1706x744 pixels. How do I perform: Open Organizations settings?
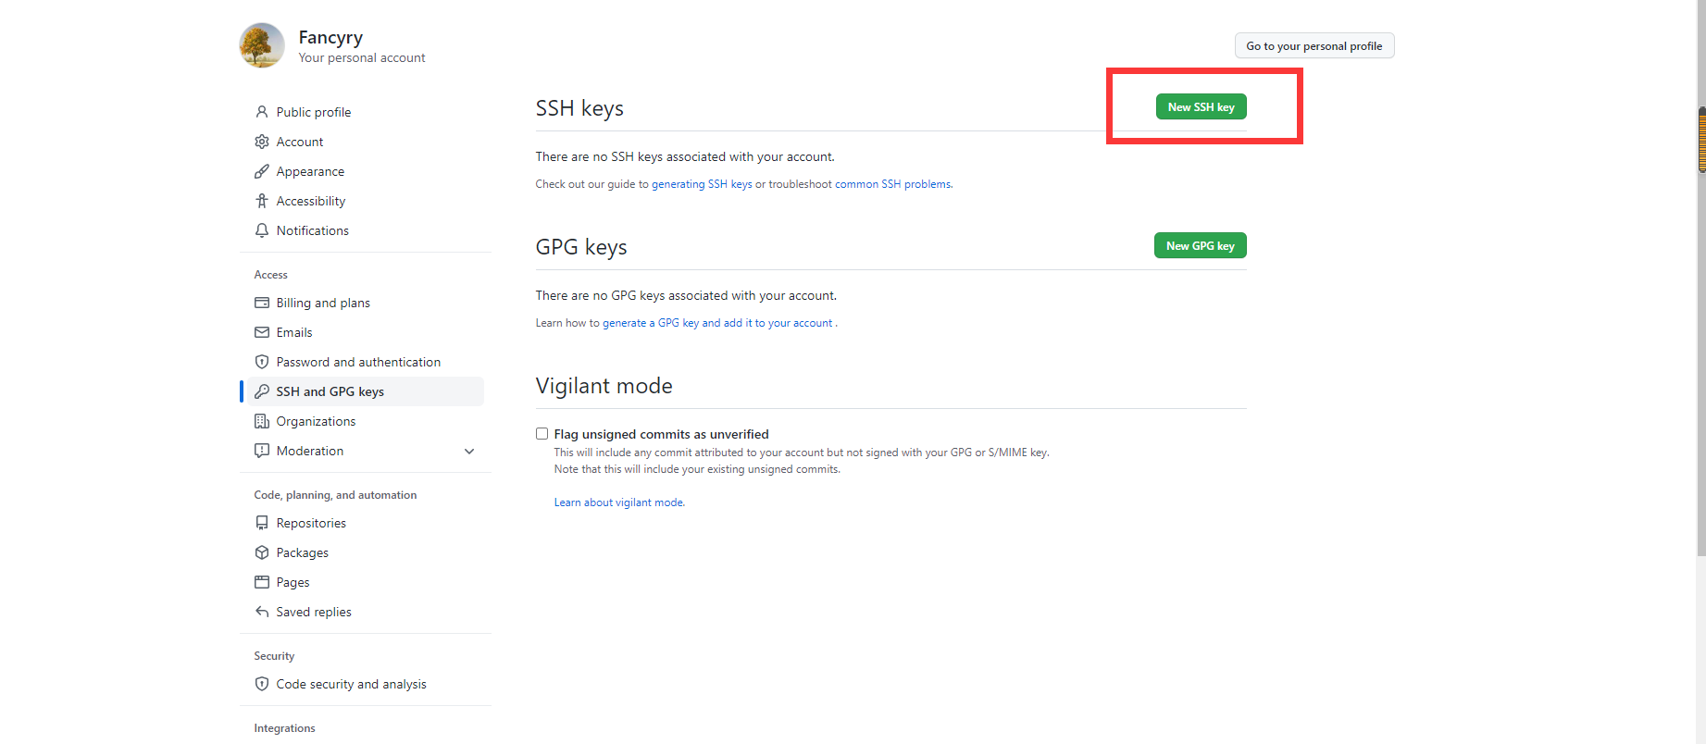[x=366, y=421]
